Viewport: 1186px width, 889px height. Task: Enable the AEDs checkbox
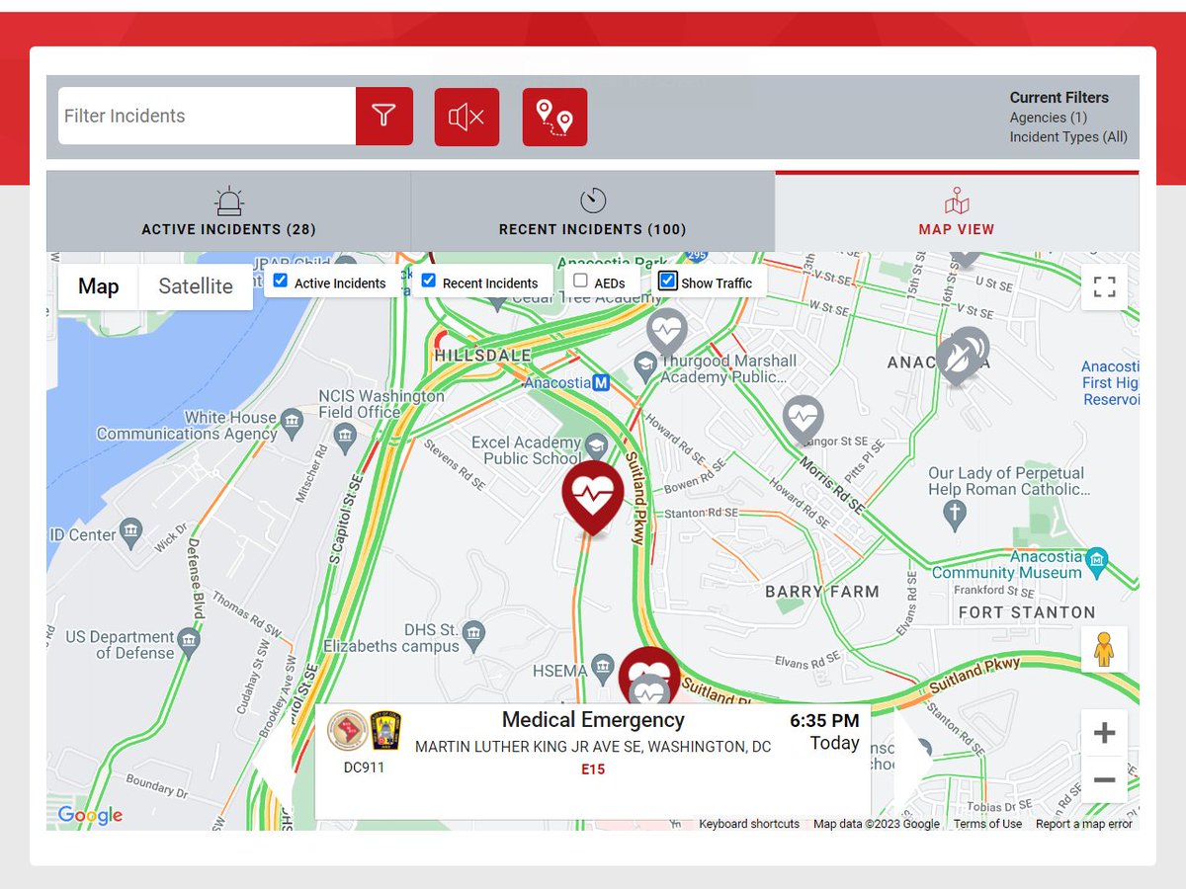pos(581,282)
